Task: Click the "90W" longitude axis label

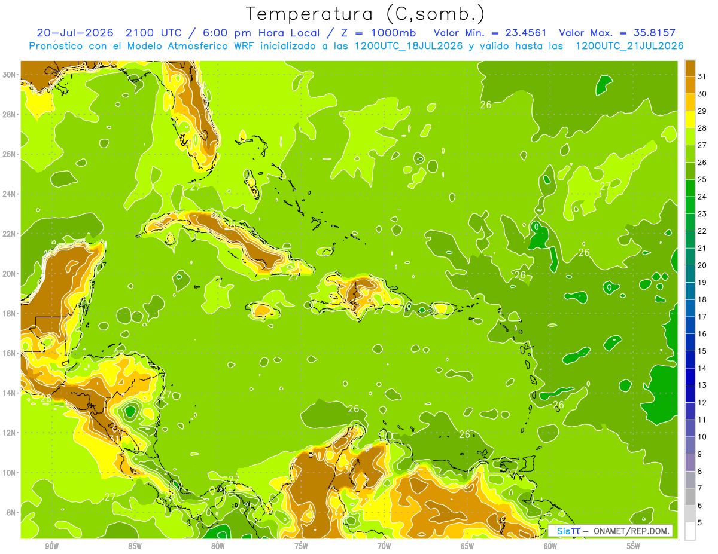Action: pos(51,546)
